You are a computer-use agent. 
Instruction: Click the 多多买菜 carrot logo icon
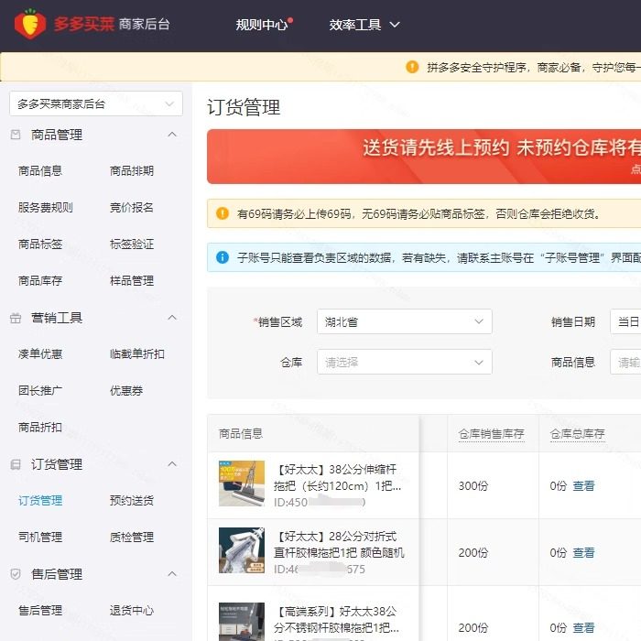pos(30,24)
